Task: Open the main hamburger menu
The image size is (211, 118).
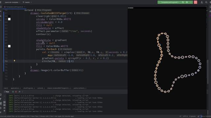Action: [x=1, y=2]
